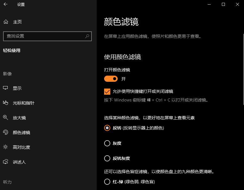
Task: Go to the Narrator (讲述人) page
Action: tap(19, 162)
